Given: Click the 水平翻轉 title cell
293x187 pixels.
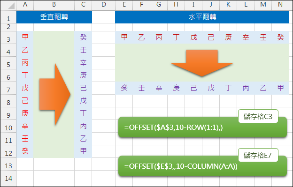Looking at the screenshot, I should point(202,17).
